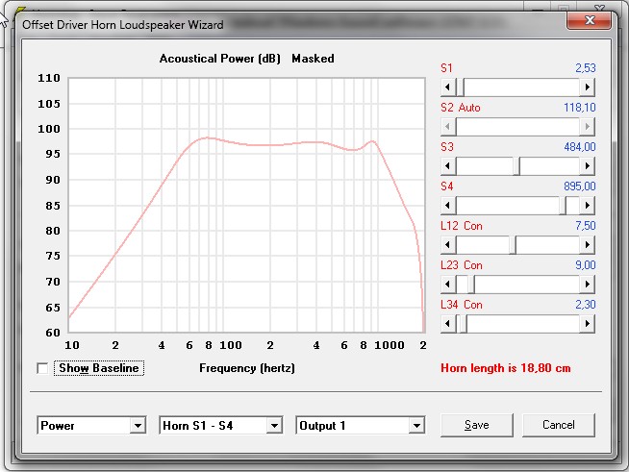Increase S3 with its right arrow
Viewport: 629px width, 472px height.
588,165
